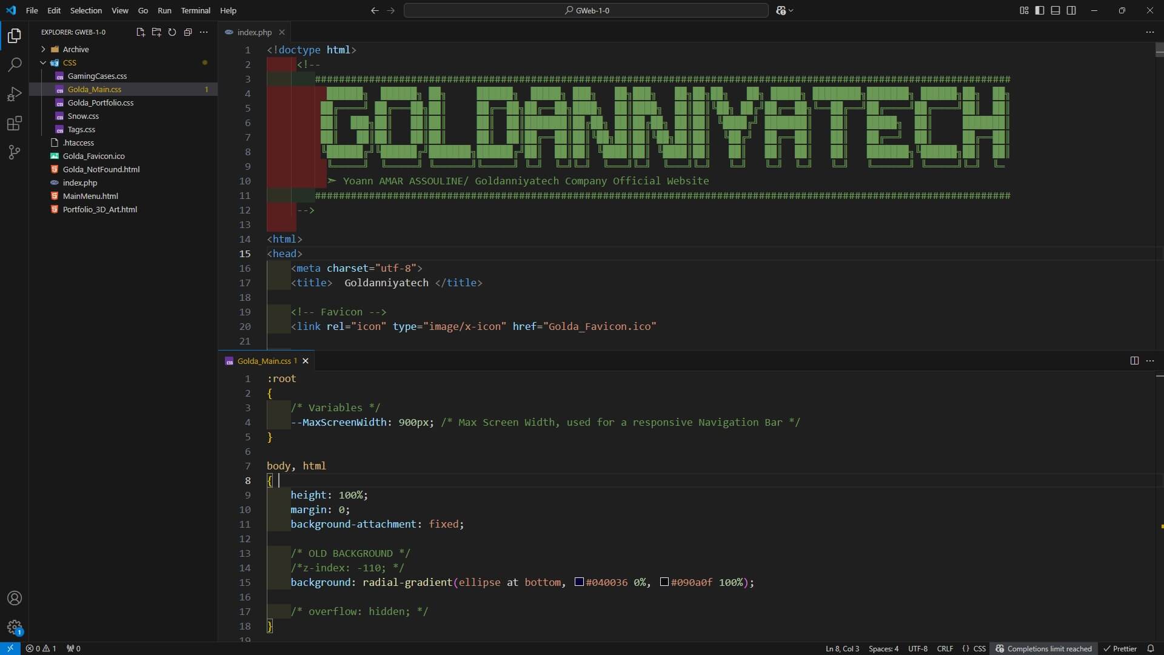Open more actions for the Explorer
Viewport: 1164px width, 655px height.
click(x=204, y=32)
